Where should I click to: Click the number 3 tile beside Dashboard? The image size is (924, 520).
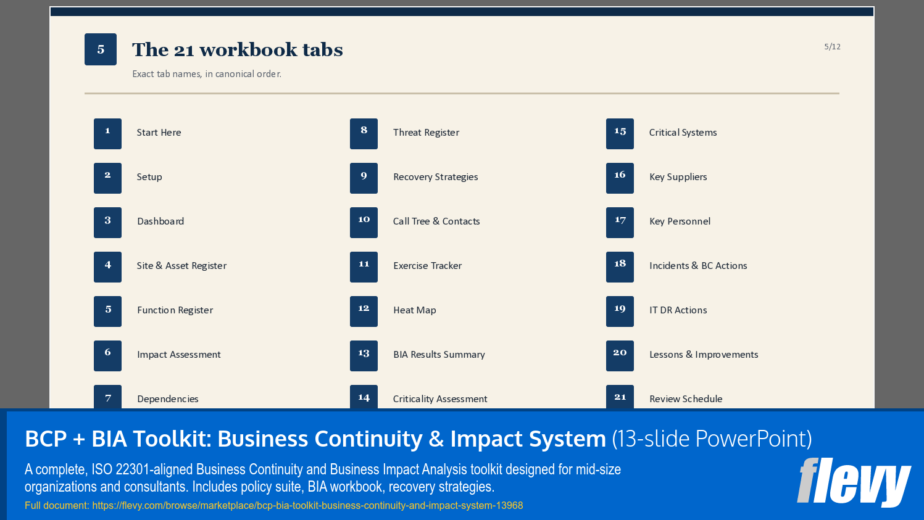pyautogui.click(x=107, y=223)
